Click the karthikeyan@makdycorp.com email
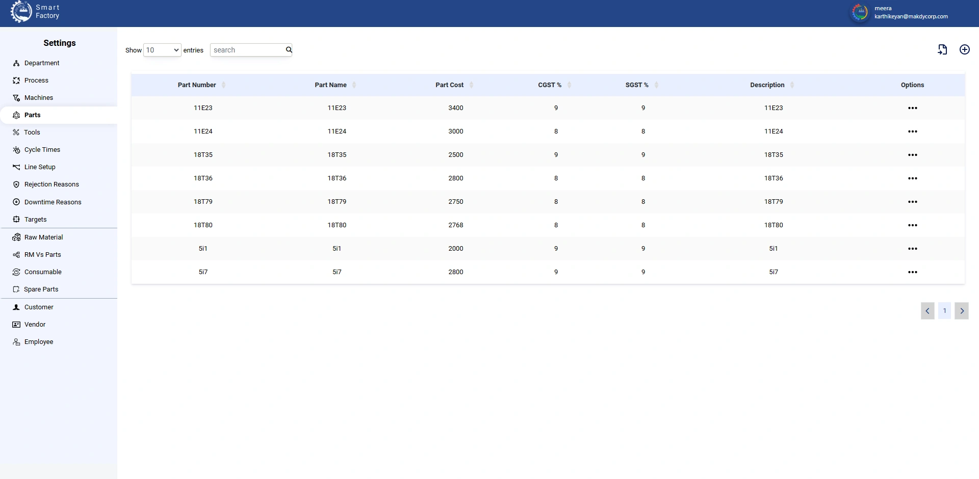 pos(911,16)
